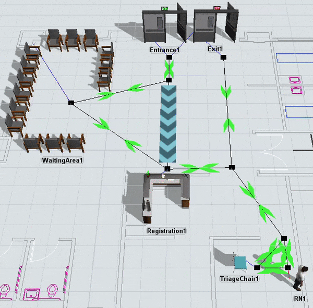Select the RN1 nurse figure
The height and width of the screenshot is (308, 313).
click(299, 278)
